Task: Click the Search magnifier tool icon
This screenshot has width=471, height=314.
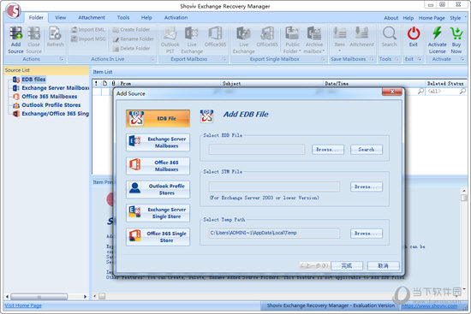Action: (390, 37)
